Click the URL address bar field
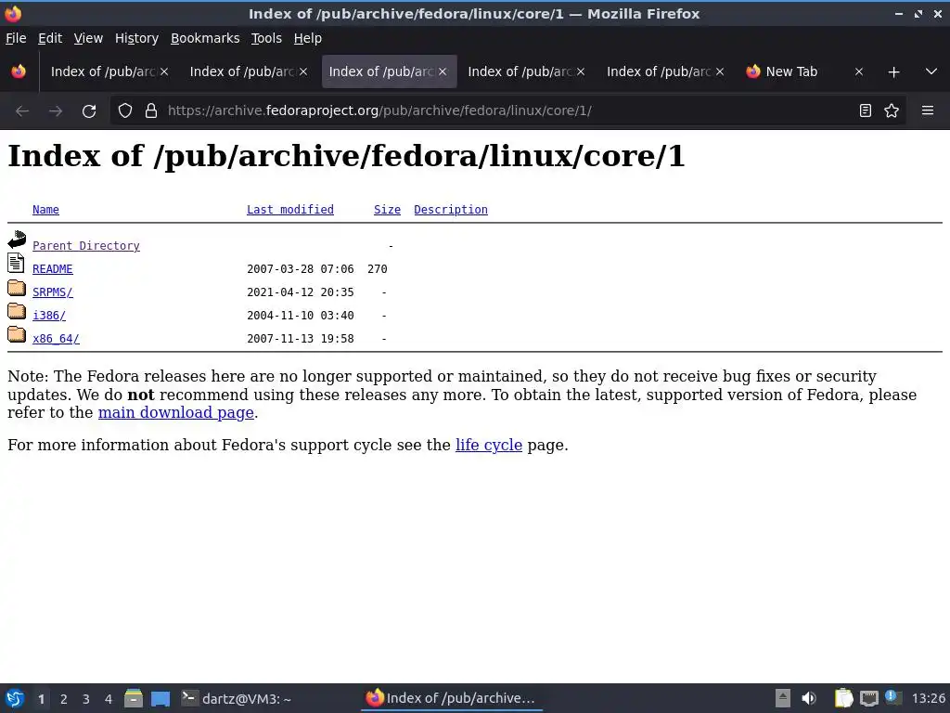950x713 pixels. click(506, 111)
